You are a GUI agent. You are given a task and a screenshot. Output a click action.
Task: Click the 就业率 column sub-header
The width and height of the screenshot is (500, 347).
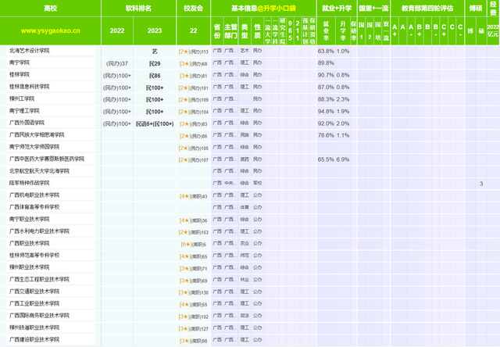tap(326, 31)
